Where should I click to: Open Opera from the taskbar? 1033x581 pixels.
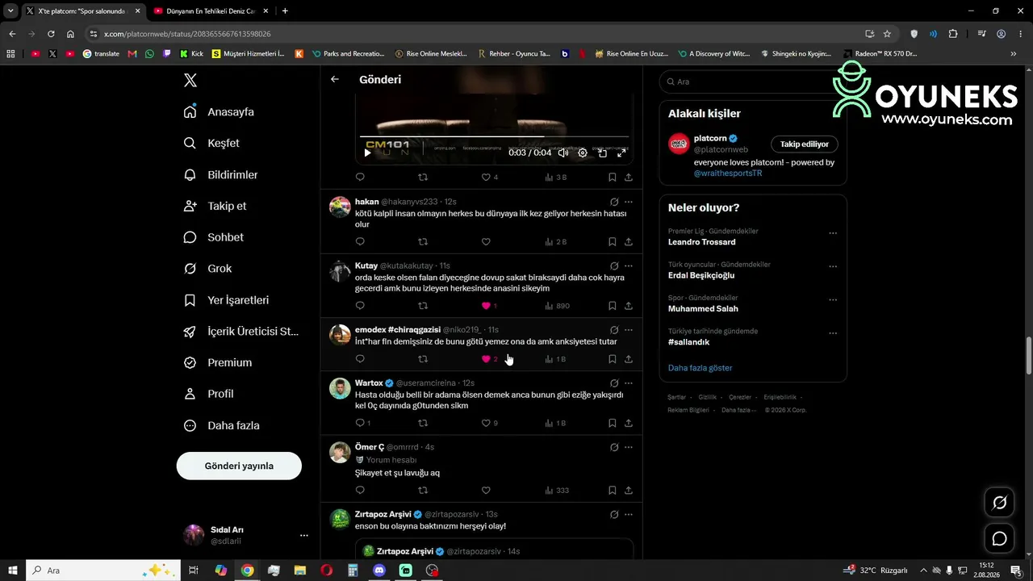pos(326,571)
